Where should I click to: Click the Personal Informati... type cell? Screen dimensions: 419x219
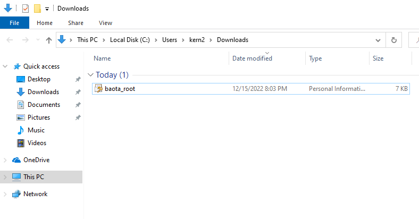coord(337,89)
